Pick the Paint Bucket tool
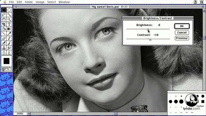The height and width of the screenshot is (116, 206). pos(4,29)
